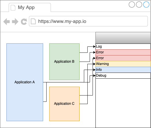Select the Application A box
The height and width of the screenshot is (128, 151).
pyautogui.click(x=25, y=82)
